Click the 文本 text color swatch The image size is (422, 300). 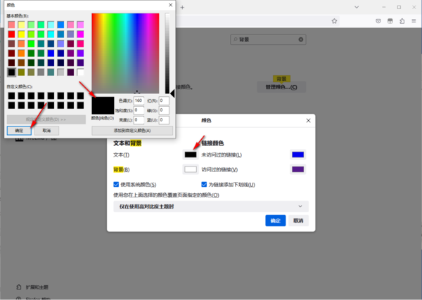pyautogui.click(x=189, y=154)
